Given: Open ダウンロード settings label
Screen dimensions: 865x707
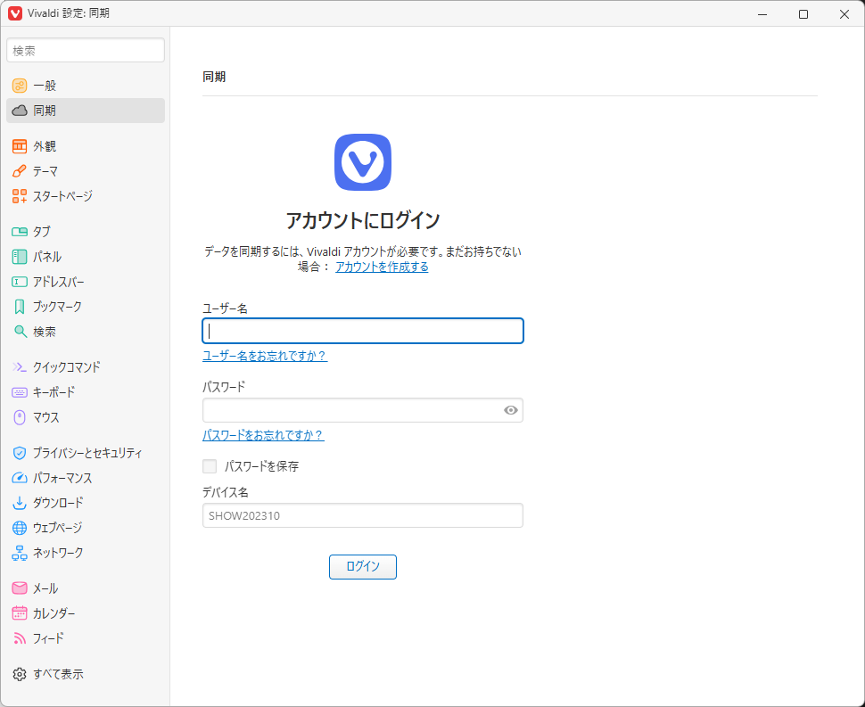Looking at the screenshot, I should (58, 503).
